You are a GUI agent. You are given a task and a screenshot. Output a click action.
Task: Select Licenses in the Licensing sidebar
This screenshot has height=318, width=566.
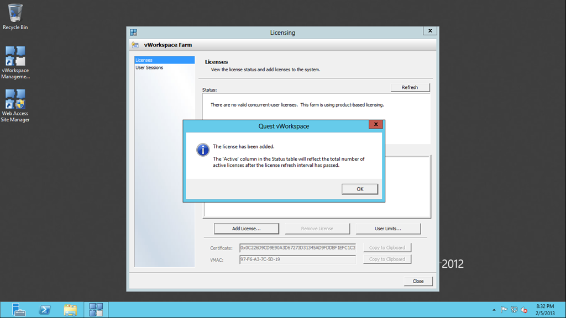pyautogui.click(x=164, y=60)
